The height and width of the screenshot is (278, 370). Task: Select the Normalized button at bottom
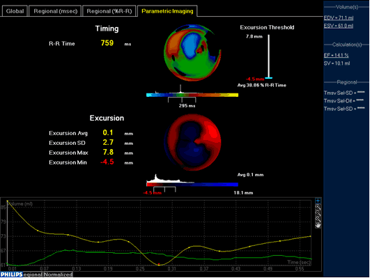[58, 275]
